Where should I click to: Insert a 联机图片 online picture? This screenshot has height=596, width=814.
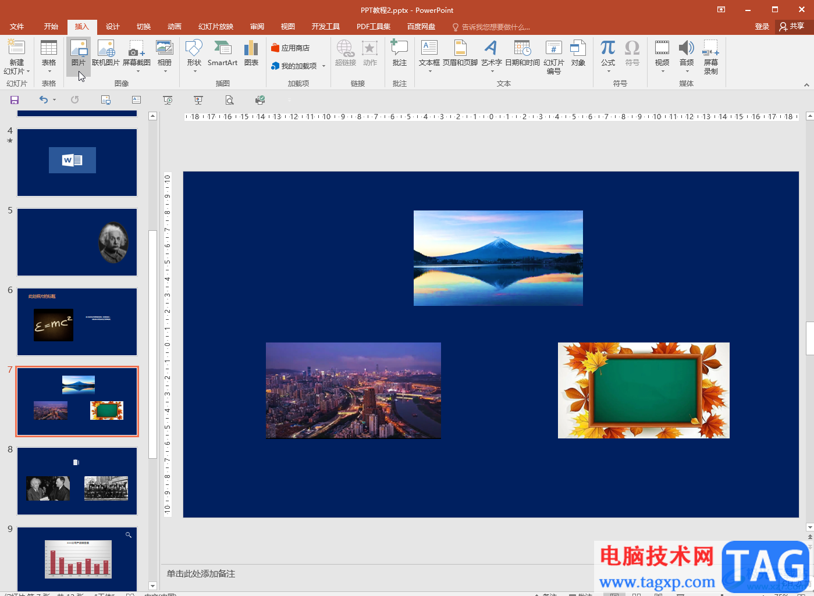tap(106, 53)
